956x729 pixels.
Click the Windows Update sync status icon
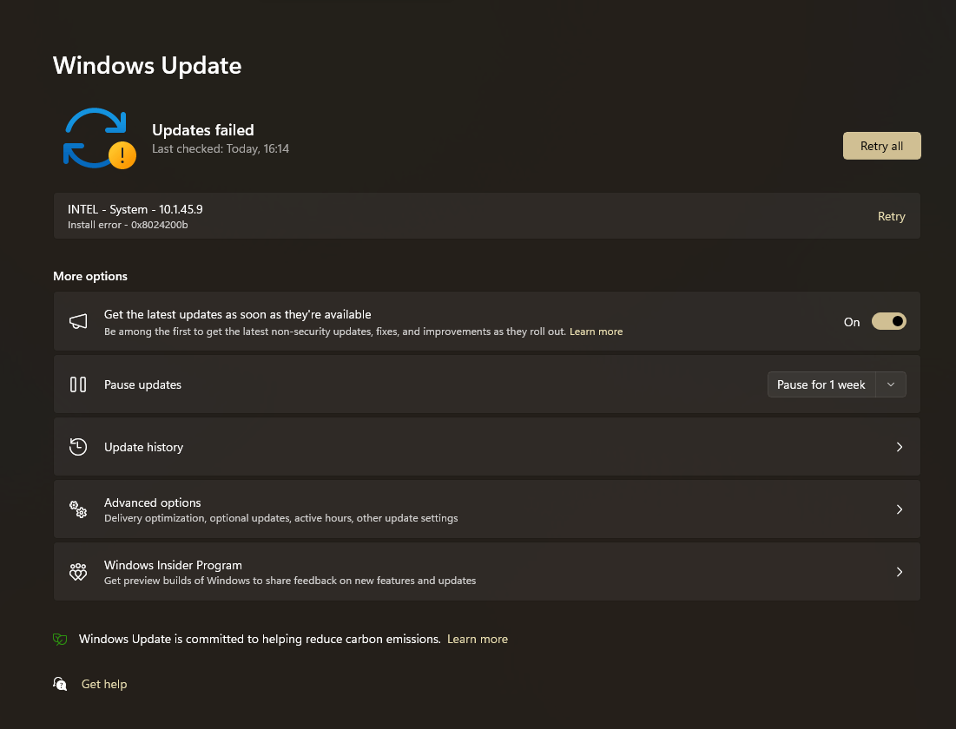pyautogui.click(x=99, y=138)
